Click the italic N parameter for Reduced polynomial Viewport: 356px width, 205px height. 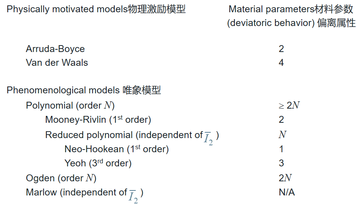click(283, 135)
